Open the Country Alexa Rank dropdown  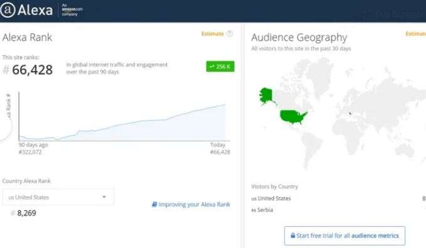tap(58, 197)
